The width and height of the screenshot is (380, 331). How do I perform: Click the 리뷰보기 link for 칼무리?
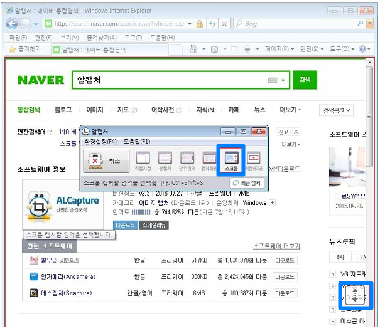[x=69, y=260]
